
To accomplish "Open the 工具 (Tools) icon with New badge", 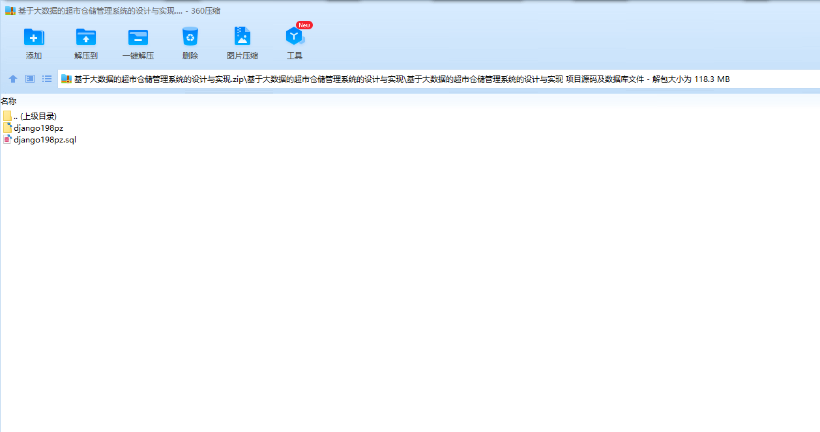I will [295, 36].
